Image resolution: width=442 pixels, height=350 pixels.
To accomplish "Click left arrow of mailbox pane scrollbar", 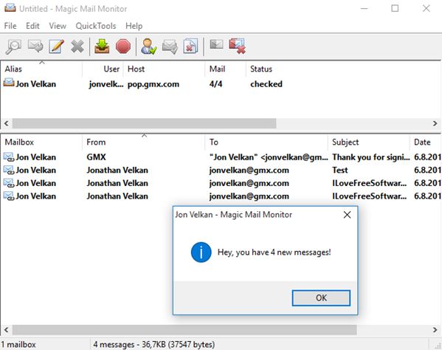I will (x=6, y=123).
